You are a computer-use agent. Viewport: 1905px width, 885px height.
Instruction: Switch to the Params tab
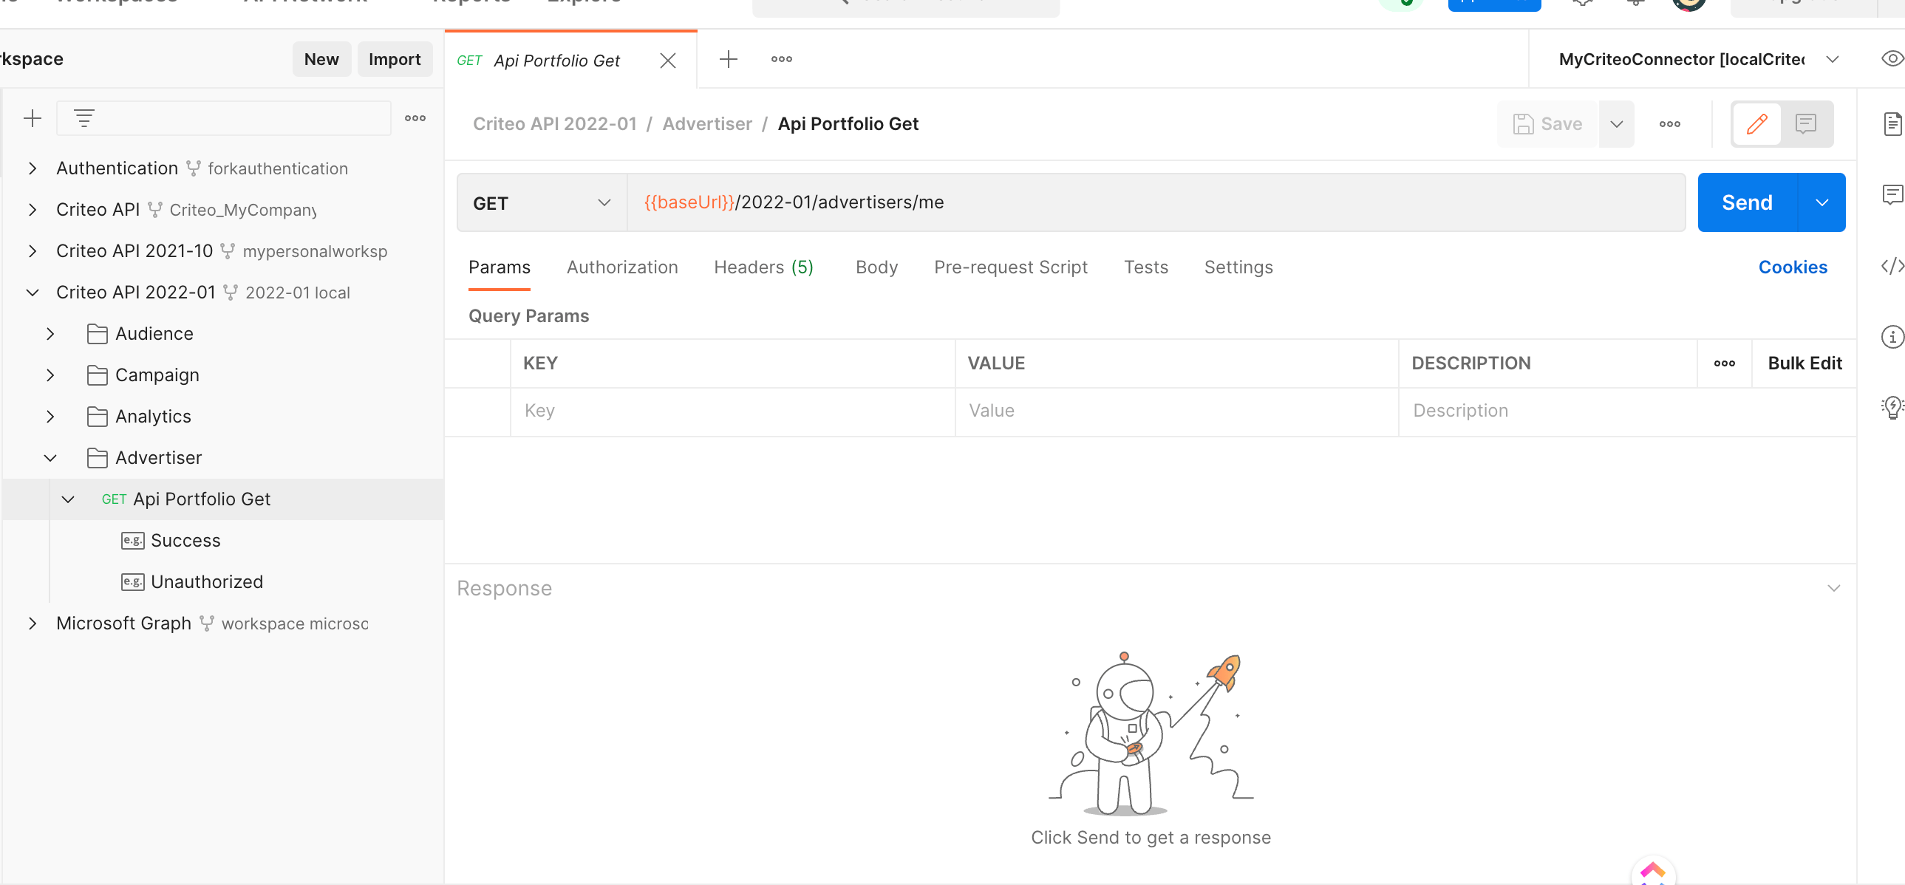500,267
